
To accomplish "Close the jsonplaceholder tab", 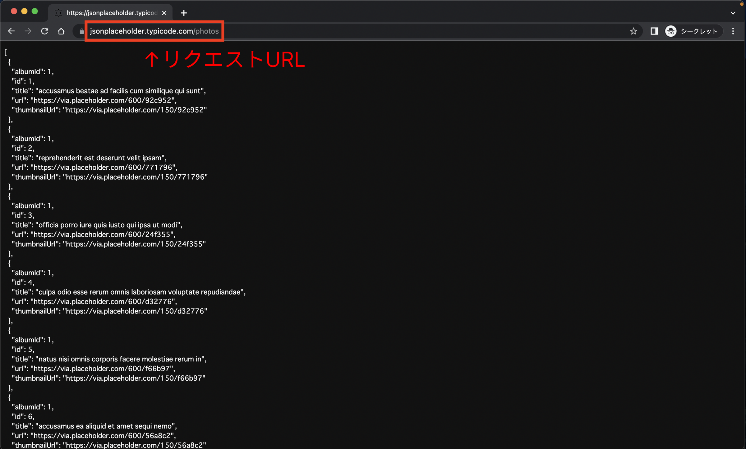I will coord(164,13).
